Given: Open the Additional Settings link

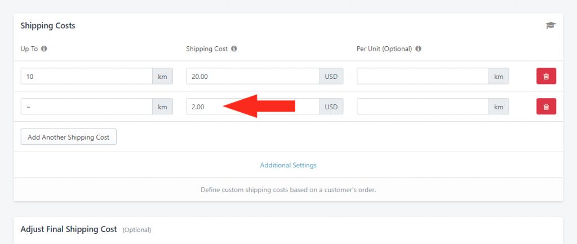Looking at the screenshot, I should [288, 165].
